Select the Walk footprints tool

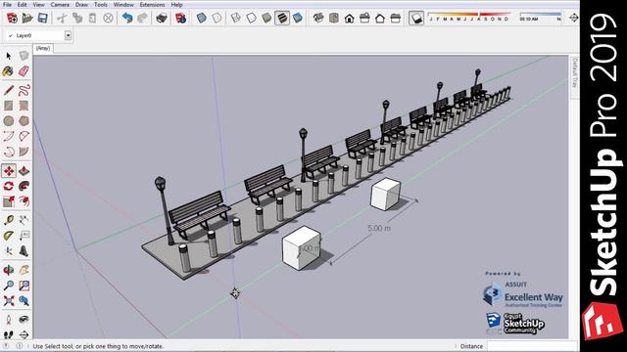(9, 334)
